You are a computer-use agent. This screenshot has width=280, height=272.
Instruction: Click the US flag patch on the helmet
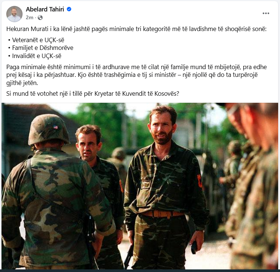(x=56, y=127)
